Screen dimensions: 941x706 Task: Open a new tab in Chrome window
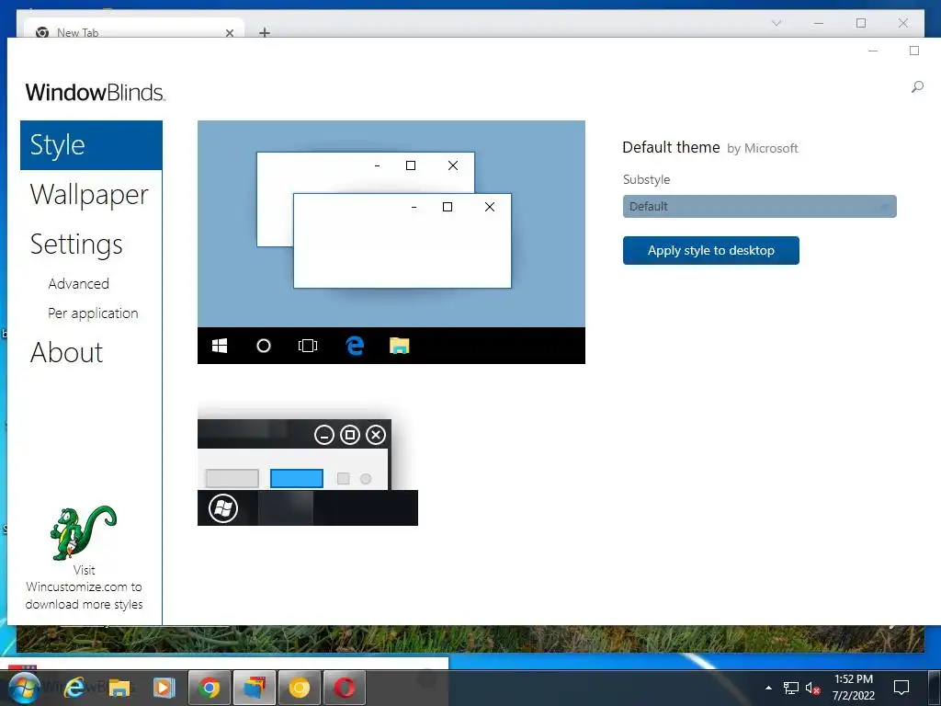click(264, 32)
